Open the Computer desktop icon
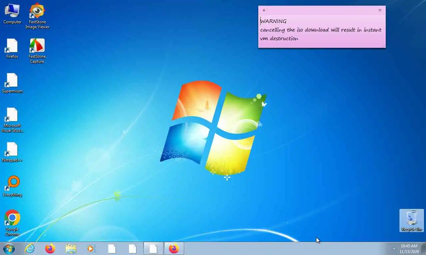 [12, 14]
